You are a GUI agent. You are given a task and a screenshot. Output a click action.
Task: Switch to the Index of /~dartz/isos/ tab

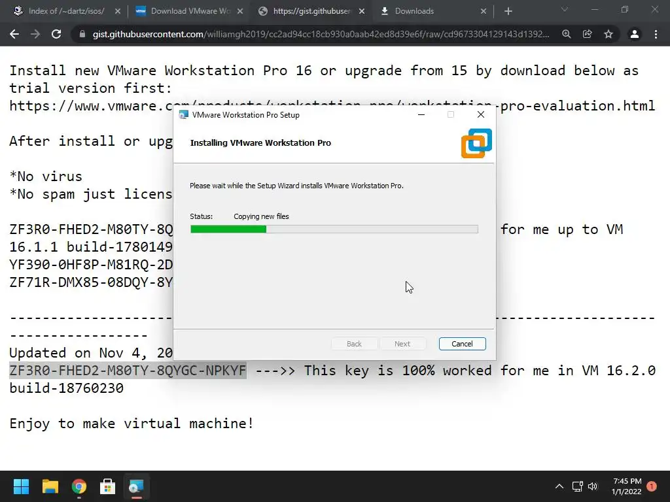[66, 11]
